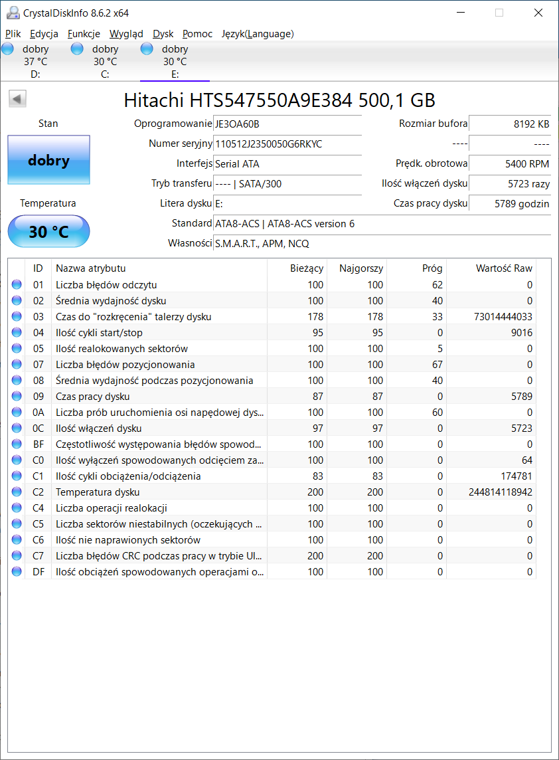Viewport: 559px width, 760px height.
Task: Go to previous disk with back arrow
Action: pos(17,99)
